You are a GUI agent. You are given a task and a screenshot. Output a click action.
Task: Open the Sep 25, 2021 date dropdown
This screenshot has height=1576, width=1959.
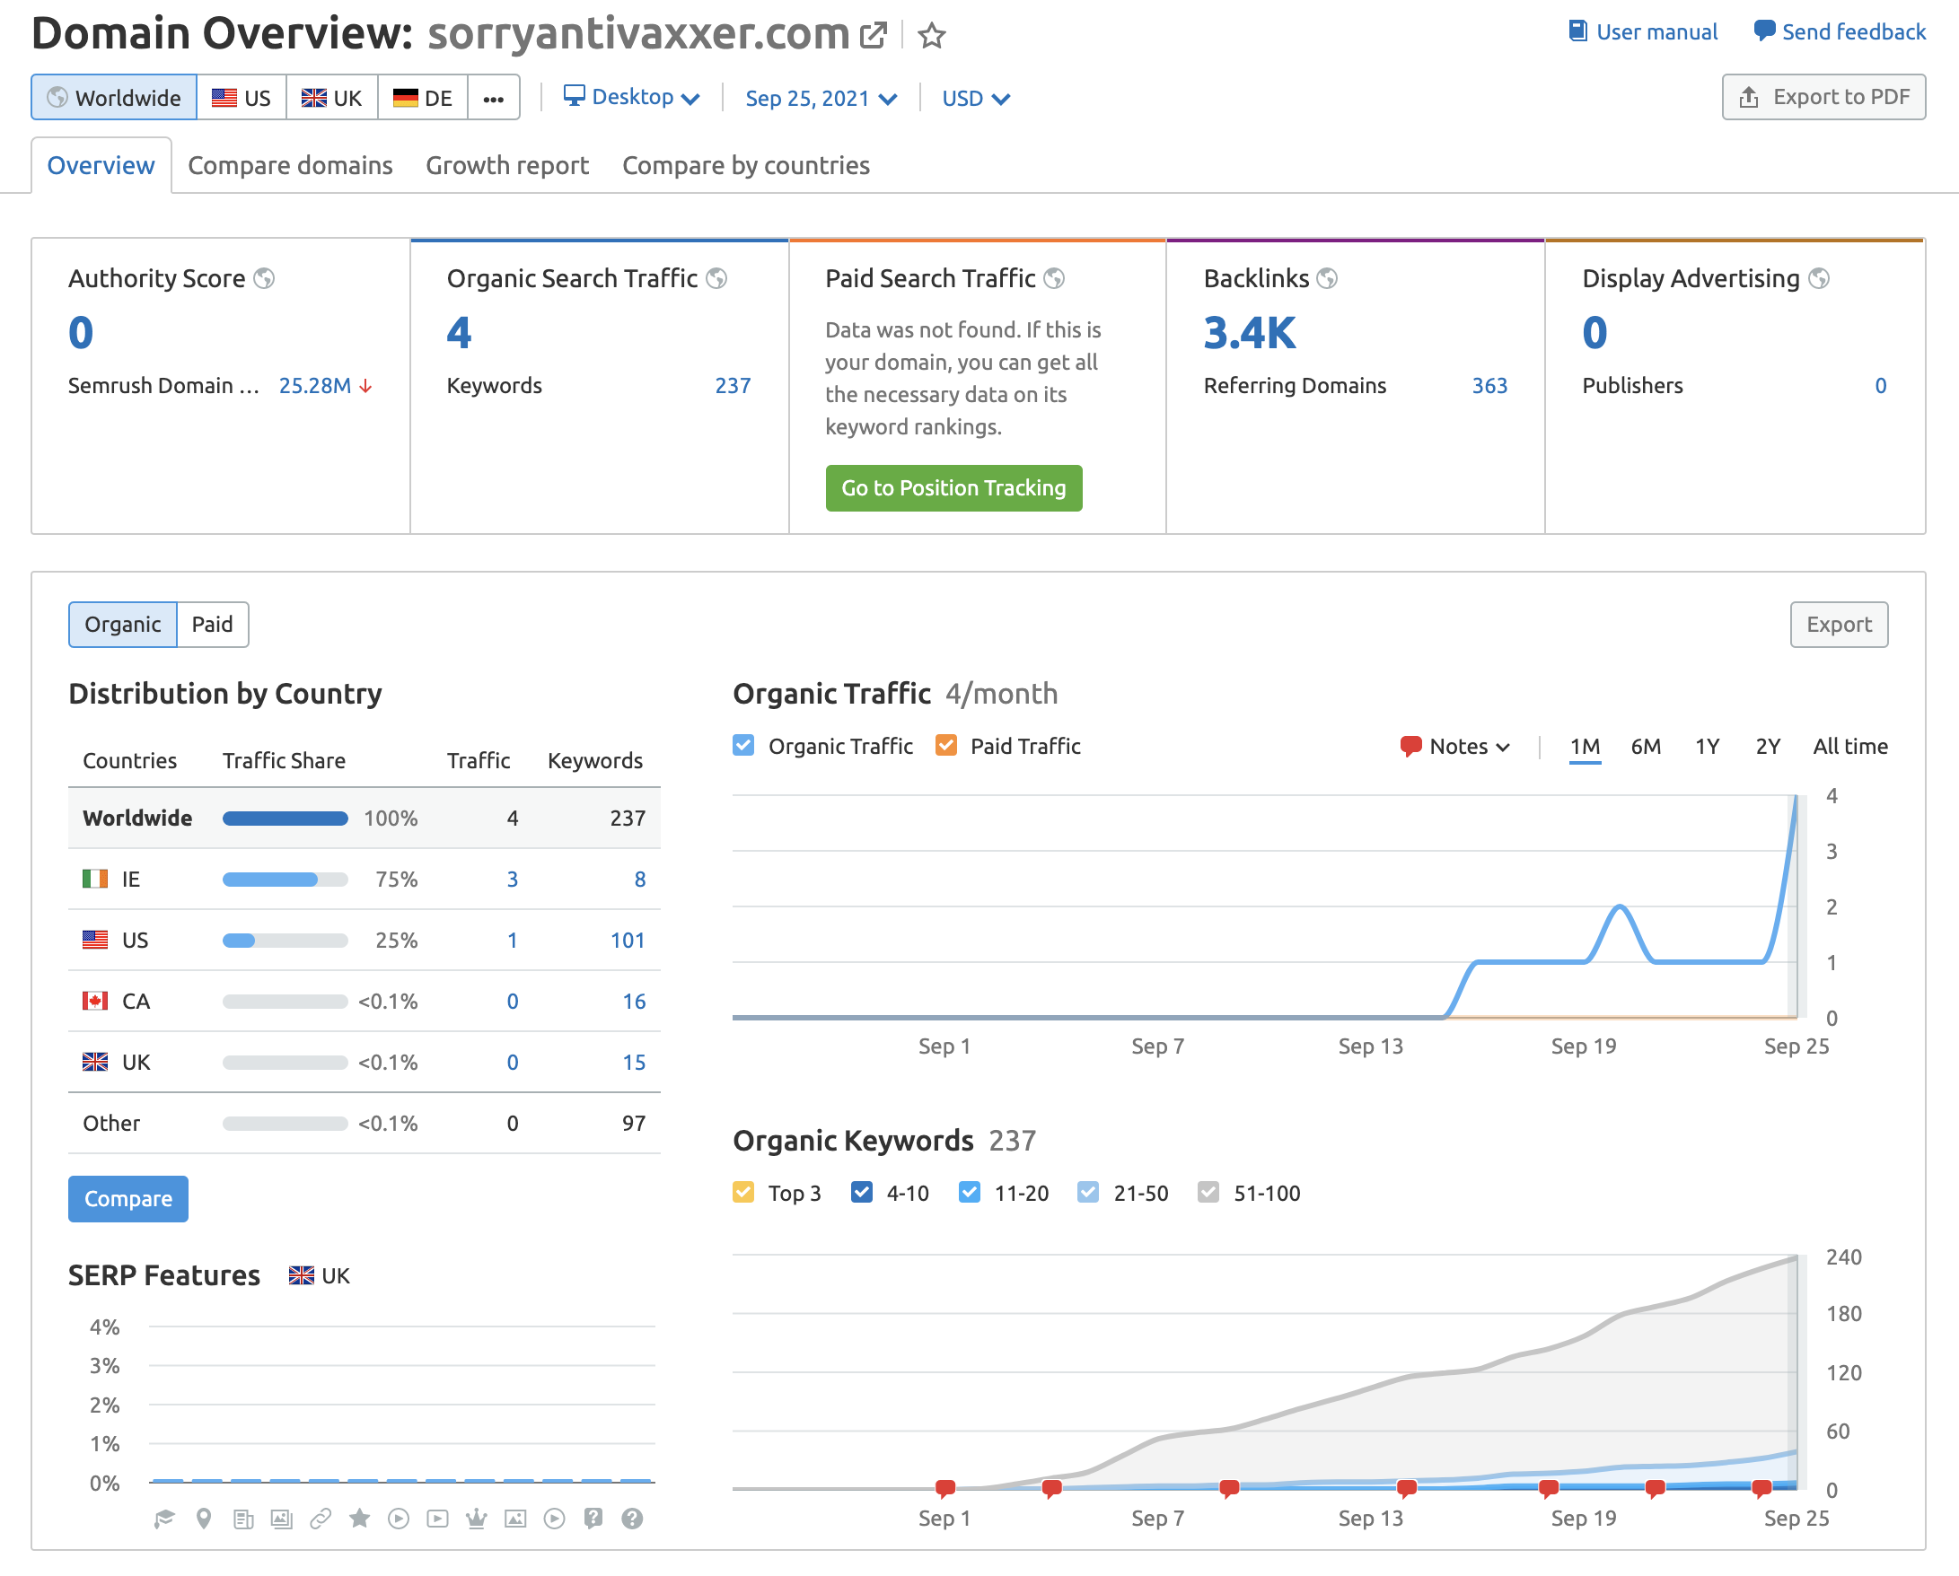tap(821, 98)
